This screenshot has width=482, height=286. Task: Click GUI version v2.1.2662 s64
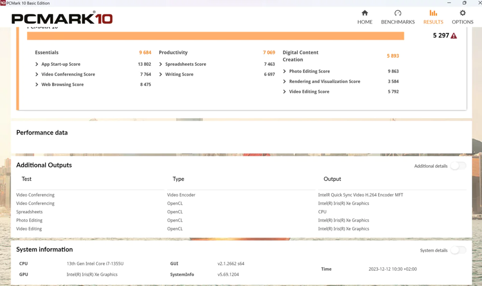click(231, 263)
